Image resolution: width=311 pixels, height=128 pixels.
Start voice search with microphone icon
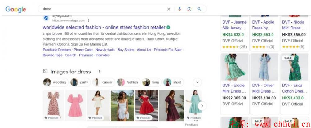(180, 9)
